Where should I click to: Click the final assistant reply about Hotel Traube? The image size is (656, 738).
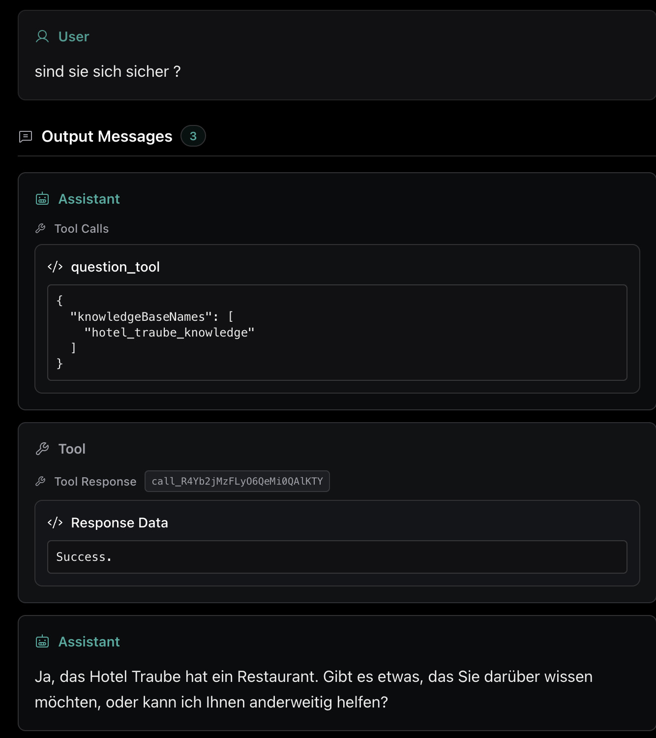314,689
